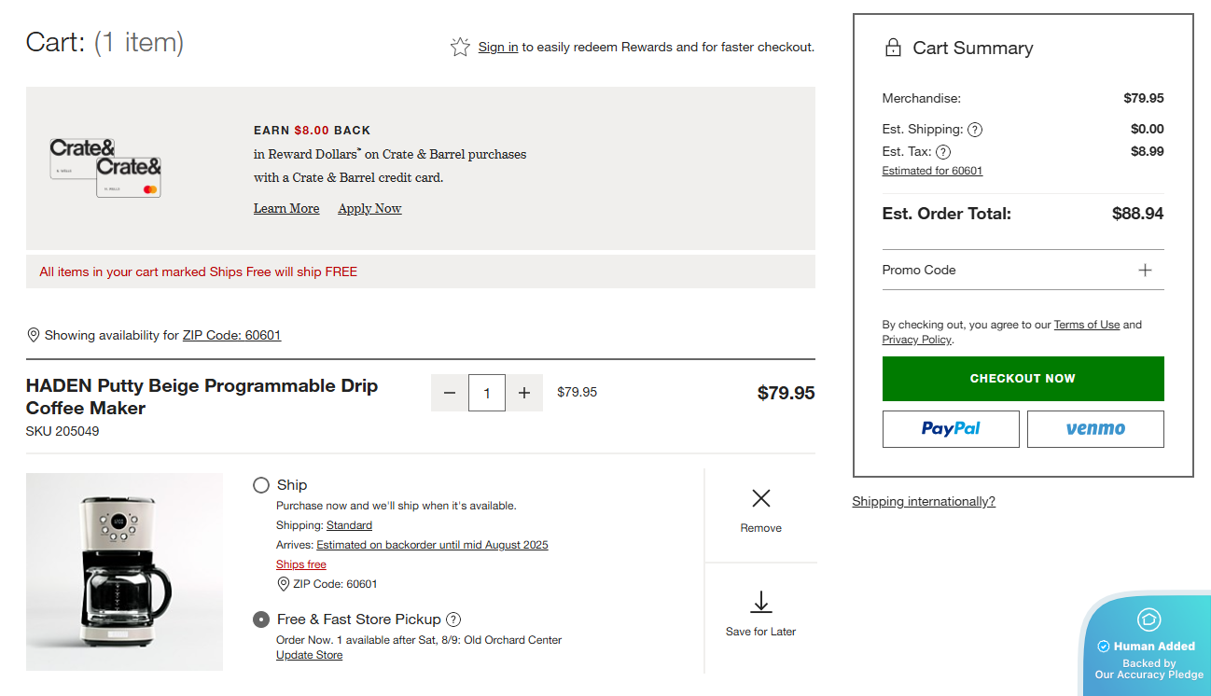This screenshot has height=696, width=1211.
Task: Select Free & Fast Store Pickup
Action: [x=261, y=619]
